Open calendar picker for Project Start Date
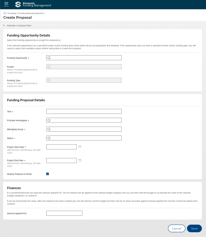This screenshot has width=206, height=237. click(80, 147)
